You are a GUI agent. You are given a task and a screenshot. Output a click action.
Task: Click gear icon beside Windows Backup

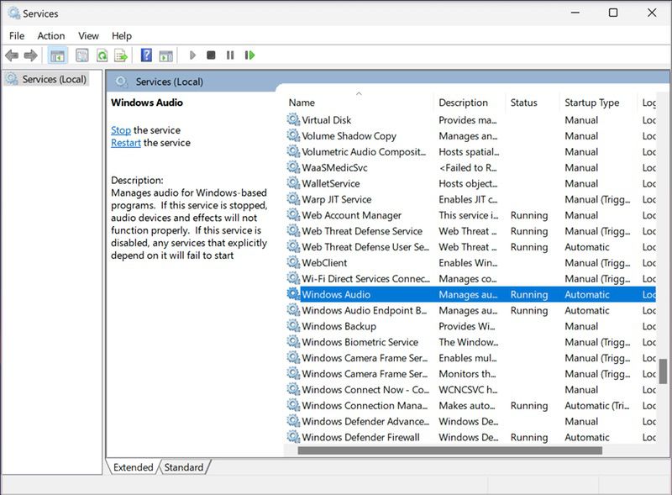coord(293,326)
